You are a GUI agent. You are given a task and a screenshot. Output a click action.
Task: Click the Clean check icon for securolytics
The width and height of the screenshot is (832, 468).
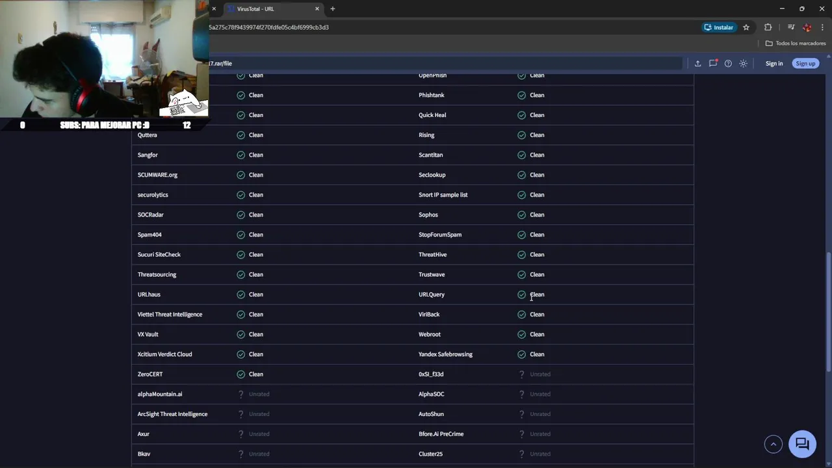tap(240, 194)
